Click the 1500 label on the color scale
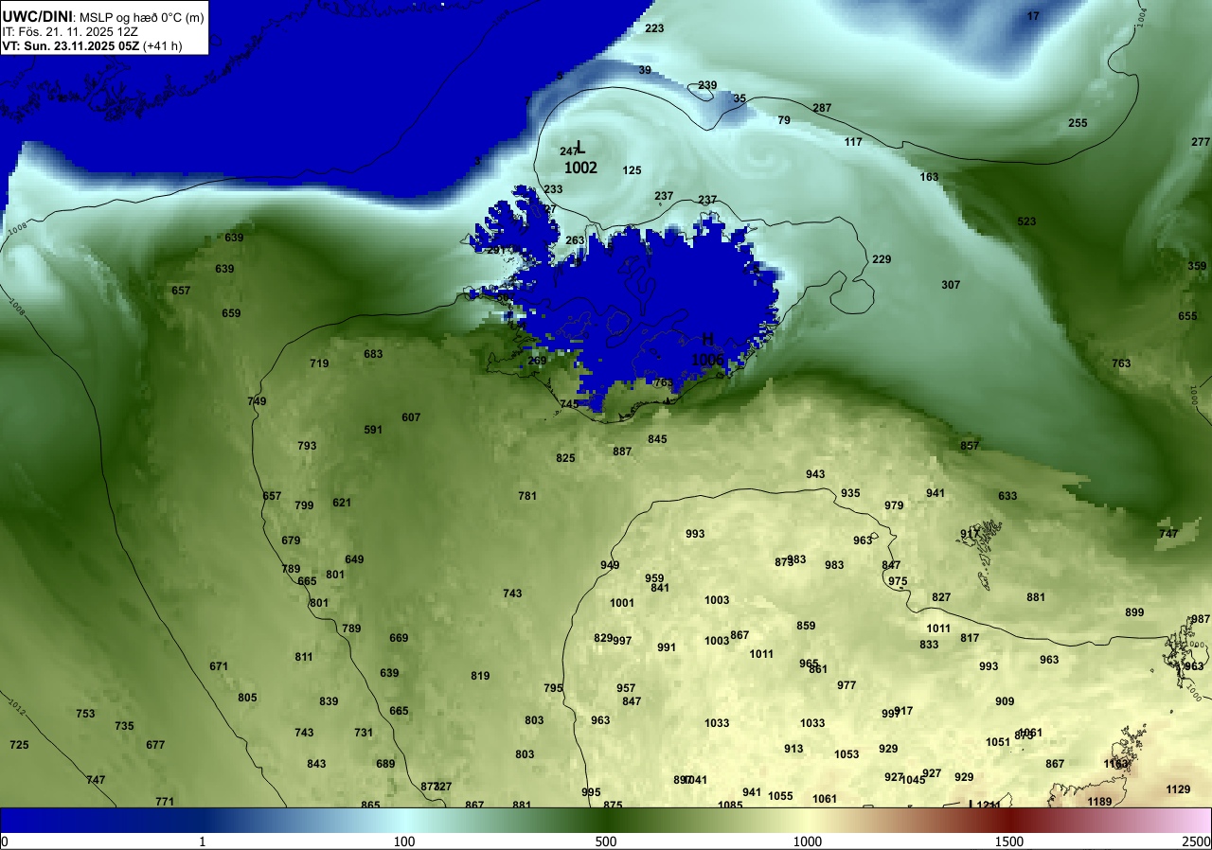Image resolution: width=1212 pixels, height=850 pixels. coord(1008,841)
